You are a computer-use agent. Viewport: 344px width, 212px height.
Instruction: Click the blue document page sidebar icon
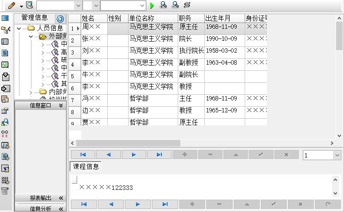5,53
